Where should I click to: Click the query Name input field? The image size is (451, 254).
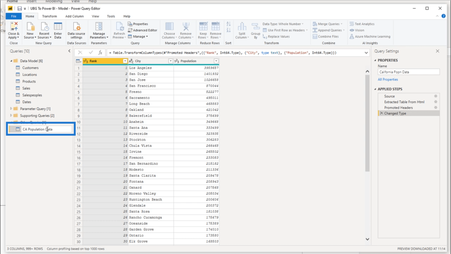pos(409,72)
